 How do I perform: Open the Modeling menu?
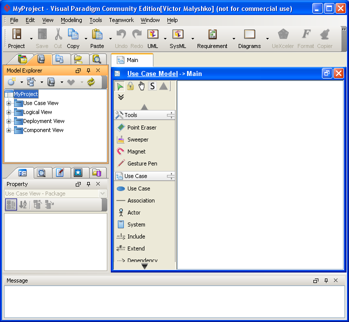(71, 20)
